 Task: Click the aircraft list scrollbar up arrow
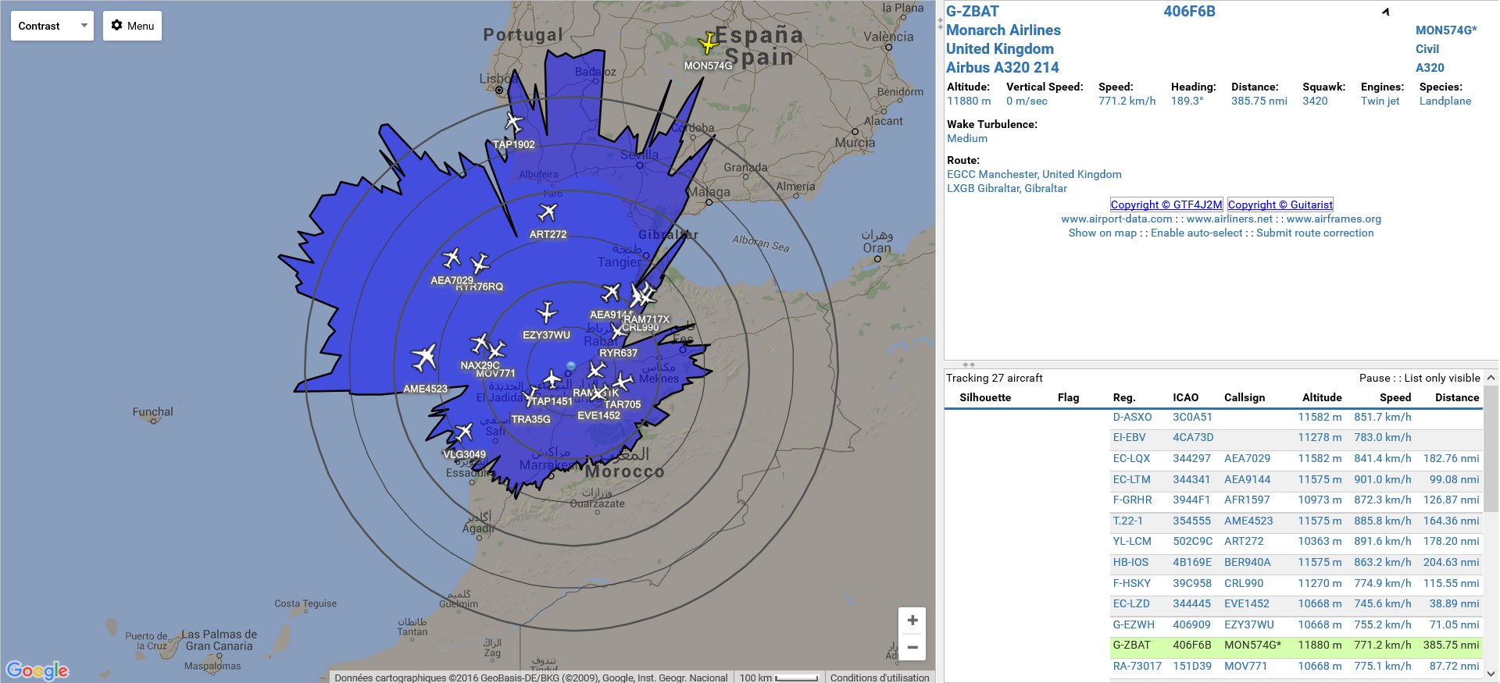(x=1491, y=378)
